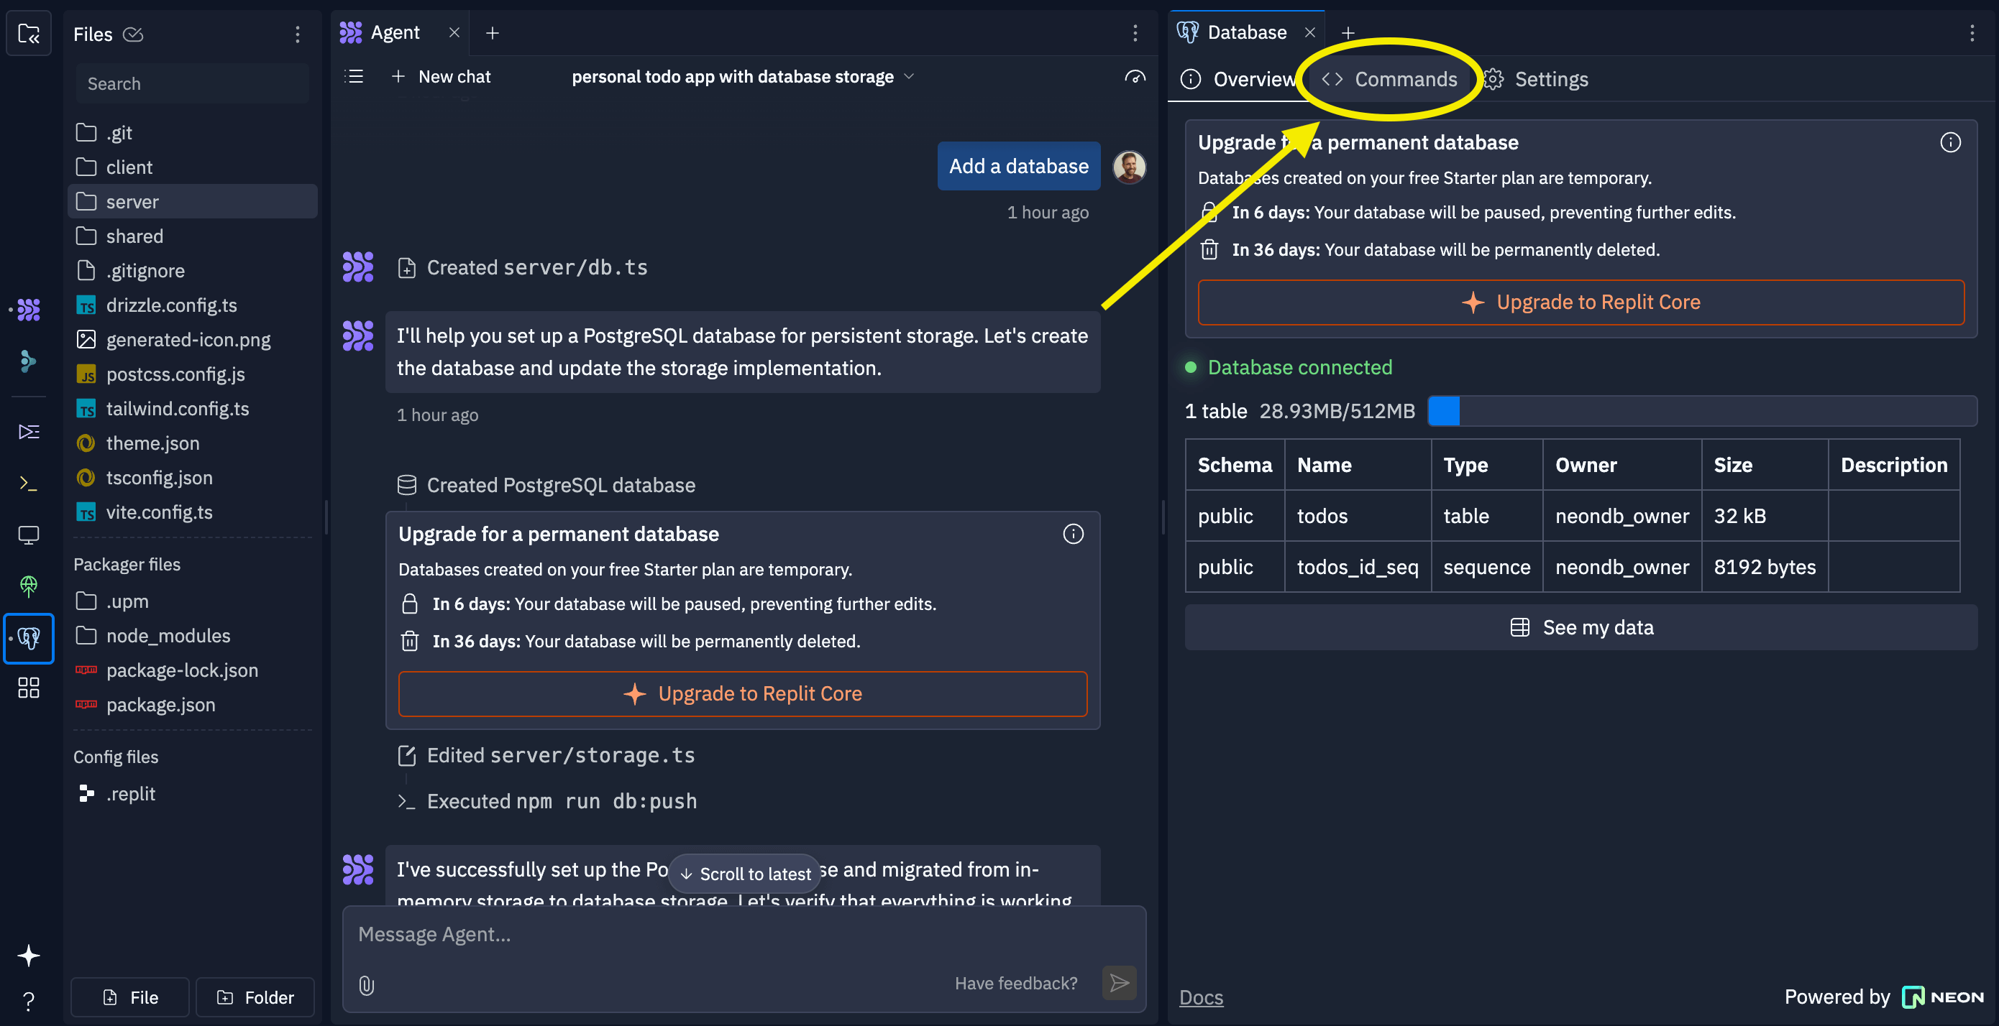The width and height of the screenshot is (1999, 1026).
Task: Expand the client folder in the file tree
Action: [128, 167]
